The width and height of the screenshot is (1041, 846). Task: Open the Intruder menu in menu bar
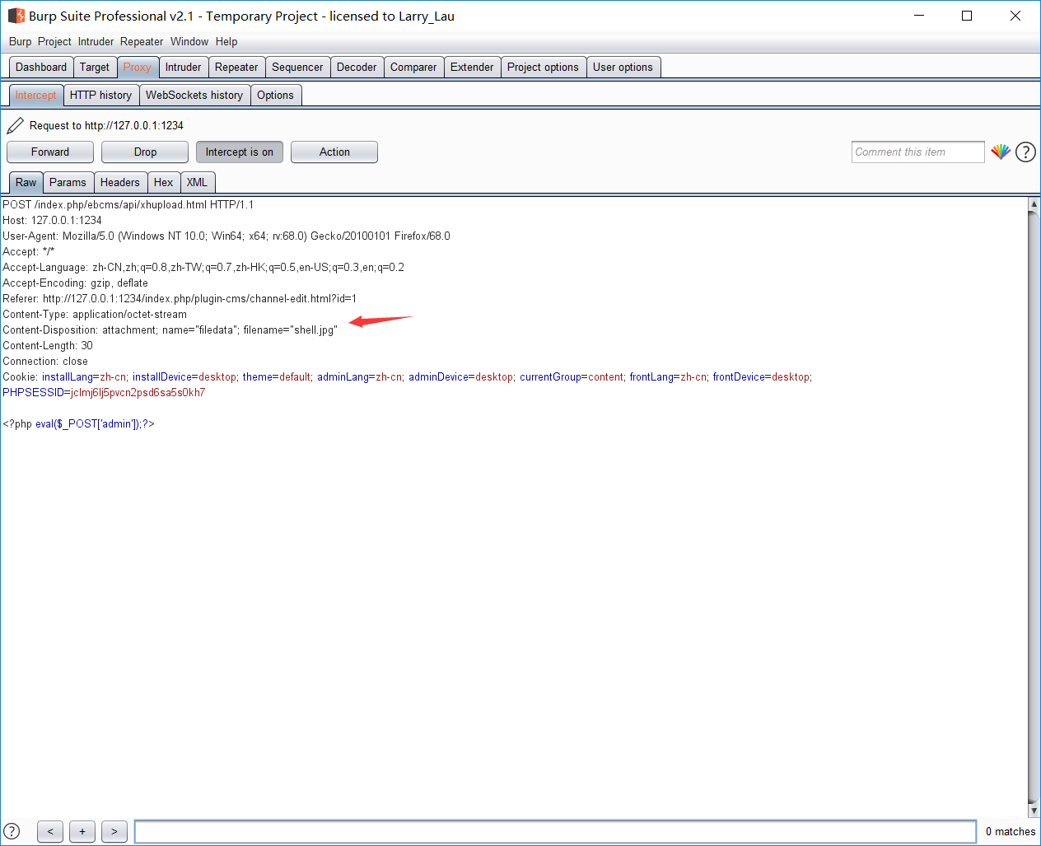tap(96, 41)
